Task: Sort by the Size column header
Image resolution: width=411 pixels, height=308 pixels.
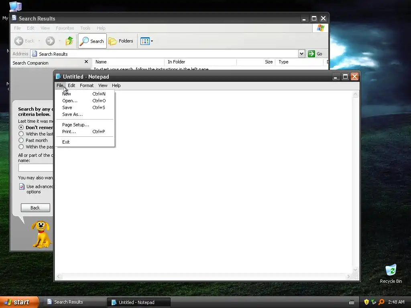Action: (x=256, y=62)
